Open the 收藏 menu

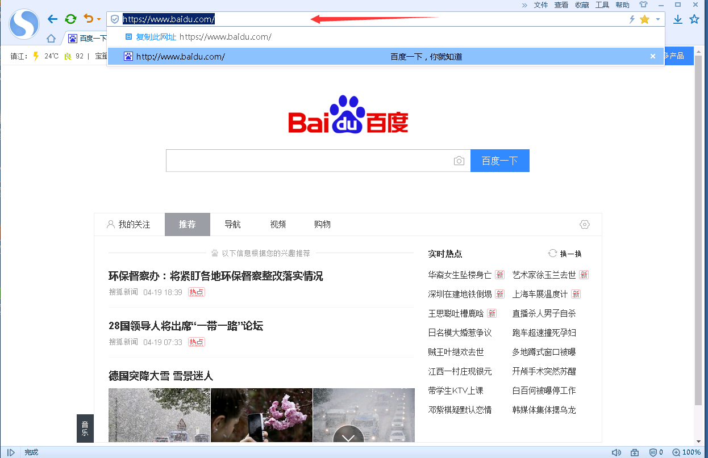tap(582, 5)
